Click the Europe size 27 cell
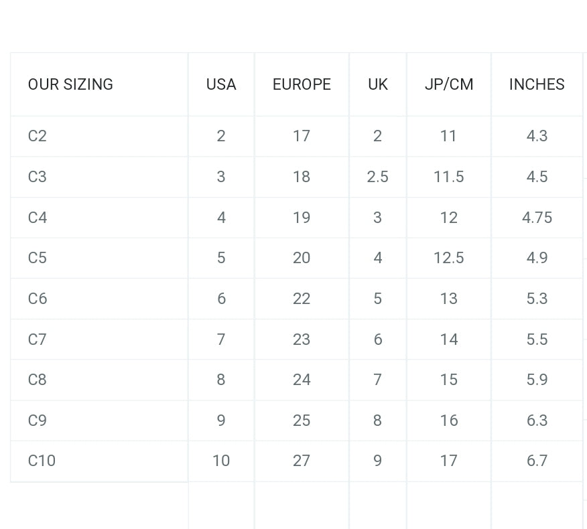587x529 pixels. tap(302, 461)
